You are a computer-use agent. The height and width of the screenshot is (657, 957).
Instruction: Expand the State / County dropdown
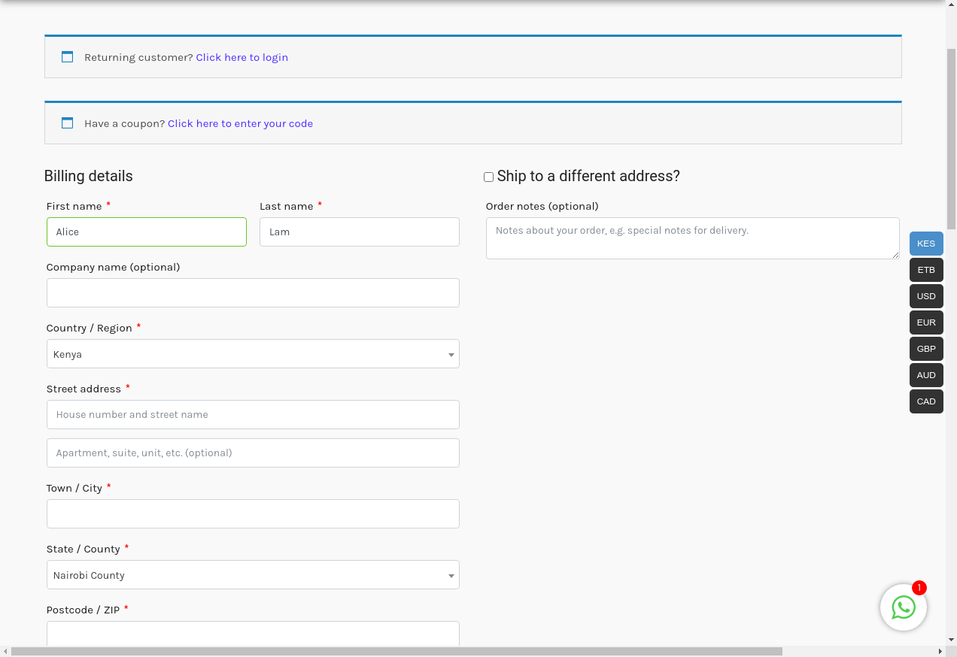253,575
